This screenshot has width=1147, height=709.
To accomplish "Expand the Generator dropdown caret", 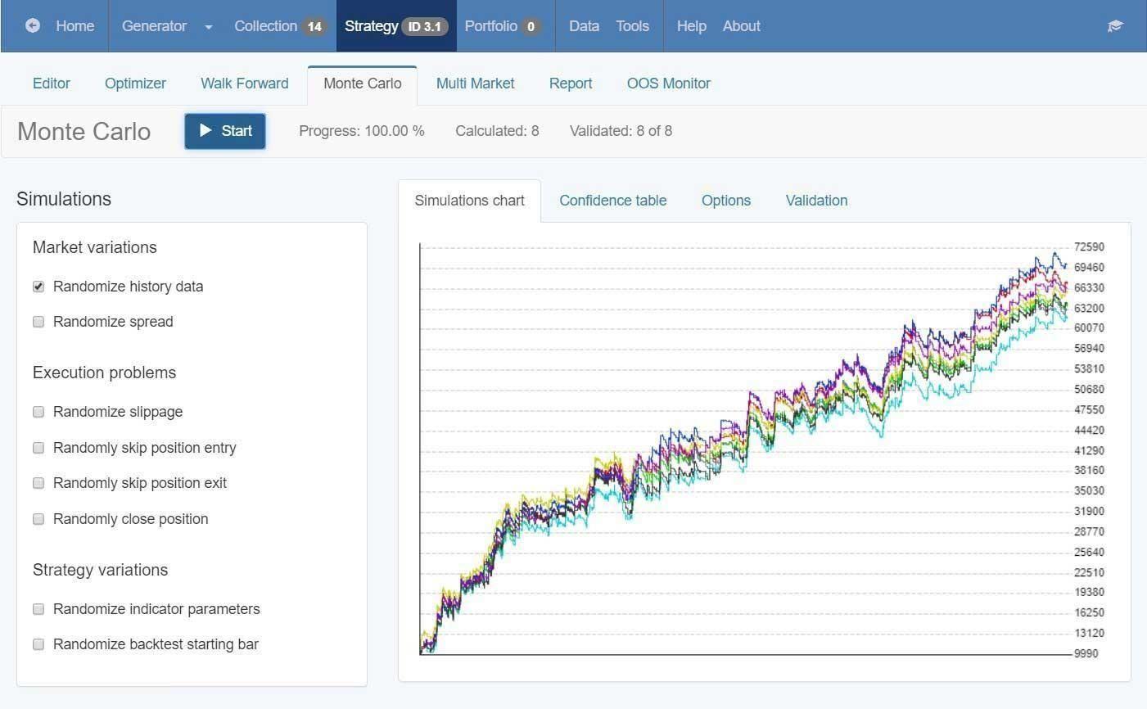I will [209, 27].
